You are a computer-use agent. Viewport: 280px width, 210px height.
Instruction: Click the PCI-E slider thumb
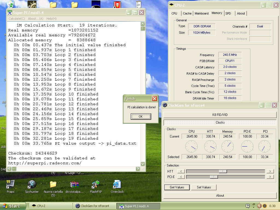click(x=214, y=177)
